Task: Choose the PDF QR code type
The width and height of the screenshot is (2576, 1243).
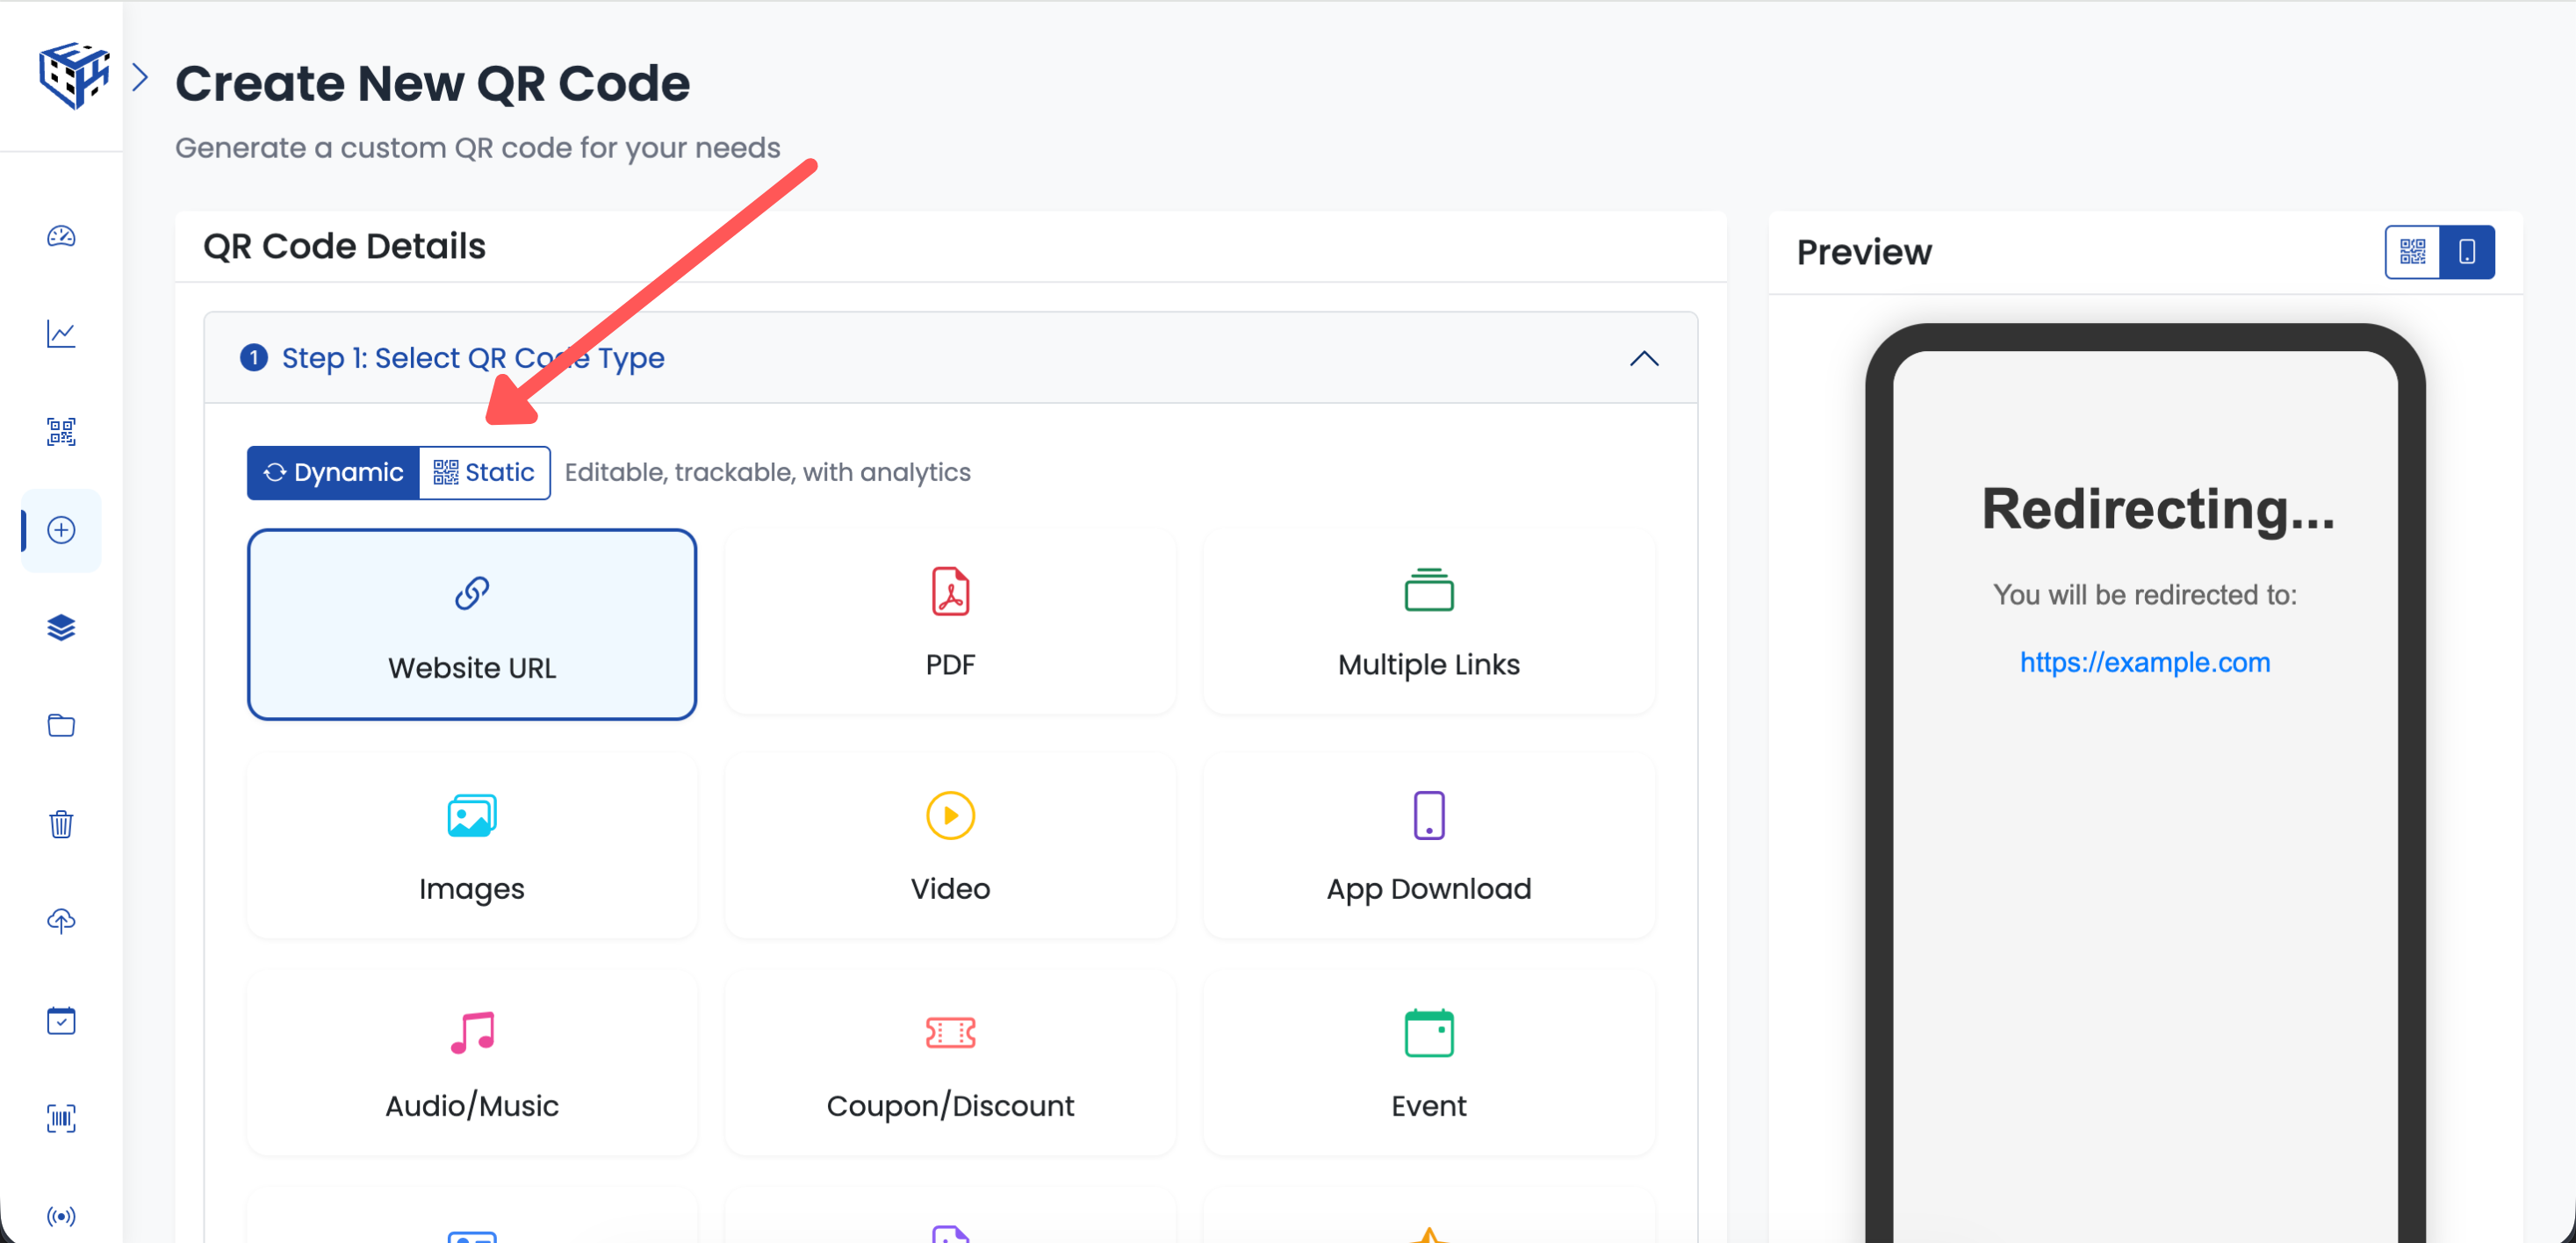Action: (x=950, y=622)
